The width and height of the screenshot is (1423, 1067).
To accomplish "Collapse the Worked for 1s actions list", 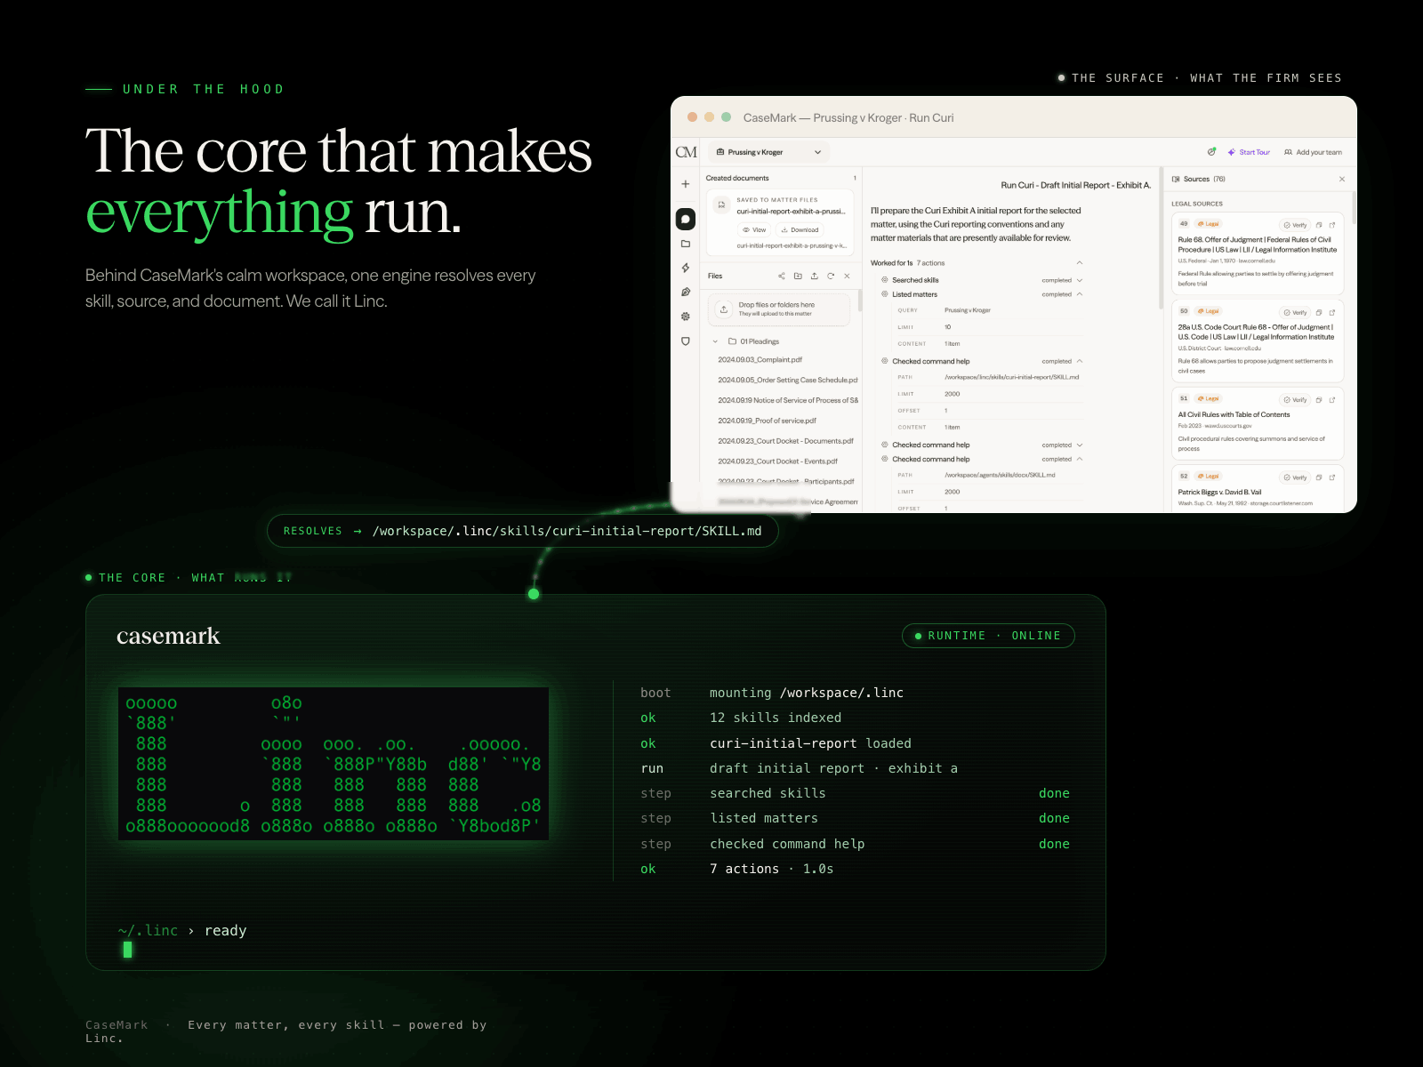I will pos(1080,263).
